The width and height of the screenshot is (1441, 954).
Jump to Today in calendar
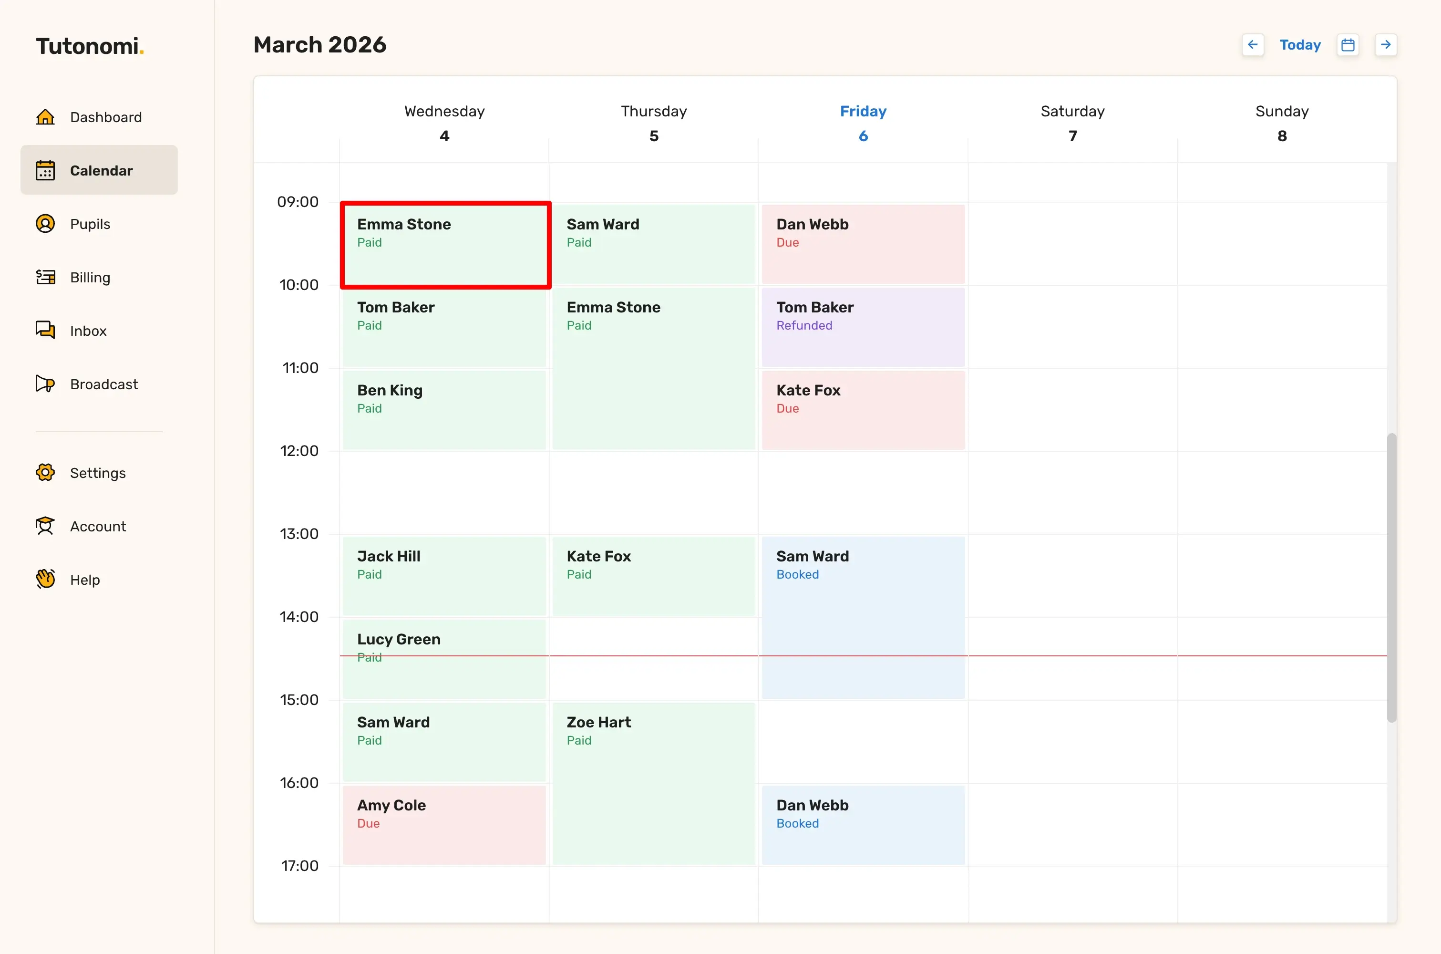[1300, 44]
